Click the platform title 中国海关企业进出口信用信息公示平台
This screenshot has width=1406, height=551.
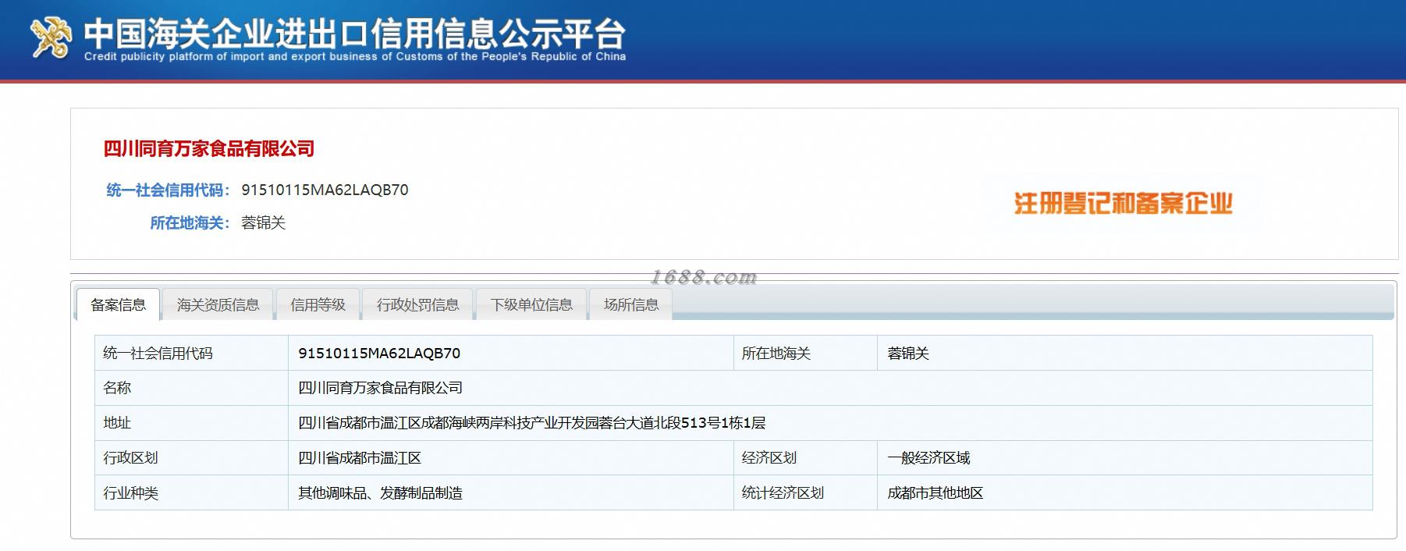coord(355,33)
